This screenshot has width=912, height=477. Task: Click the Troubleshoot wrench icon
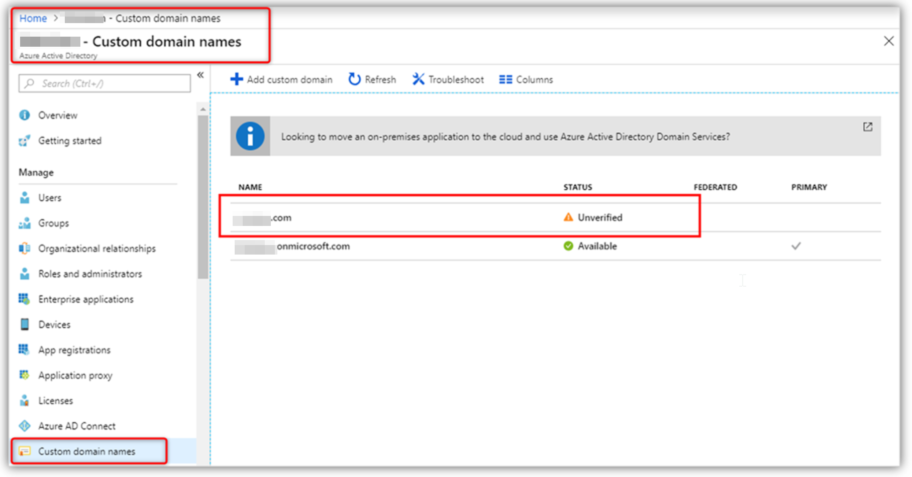tap(419, 79)
